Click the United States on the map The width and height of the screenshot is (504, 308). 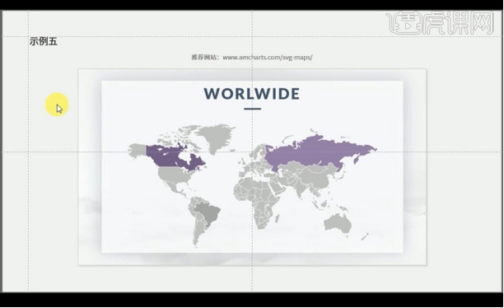pos(175,175)
